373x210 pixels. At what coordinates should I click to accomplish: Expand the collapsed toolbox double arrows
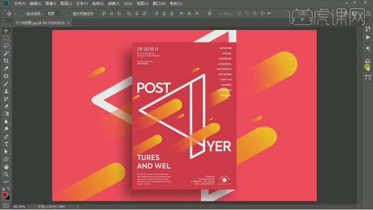[x=3, y=21]
